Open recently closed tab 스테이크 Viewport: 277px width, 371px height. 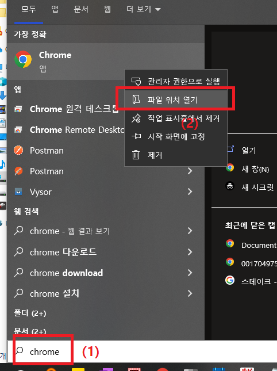pyautogui.click(x=259, y=282)
